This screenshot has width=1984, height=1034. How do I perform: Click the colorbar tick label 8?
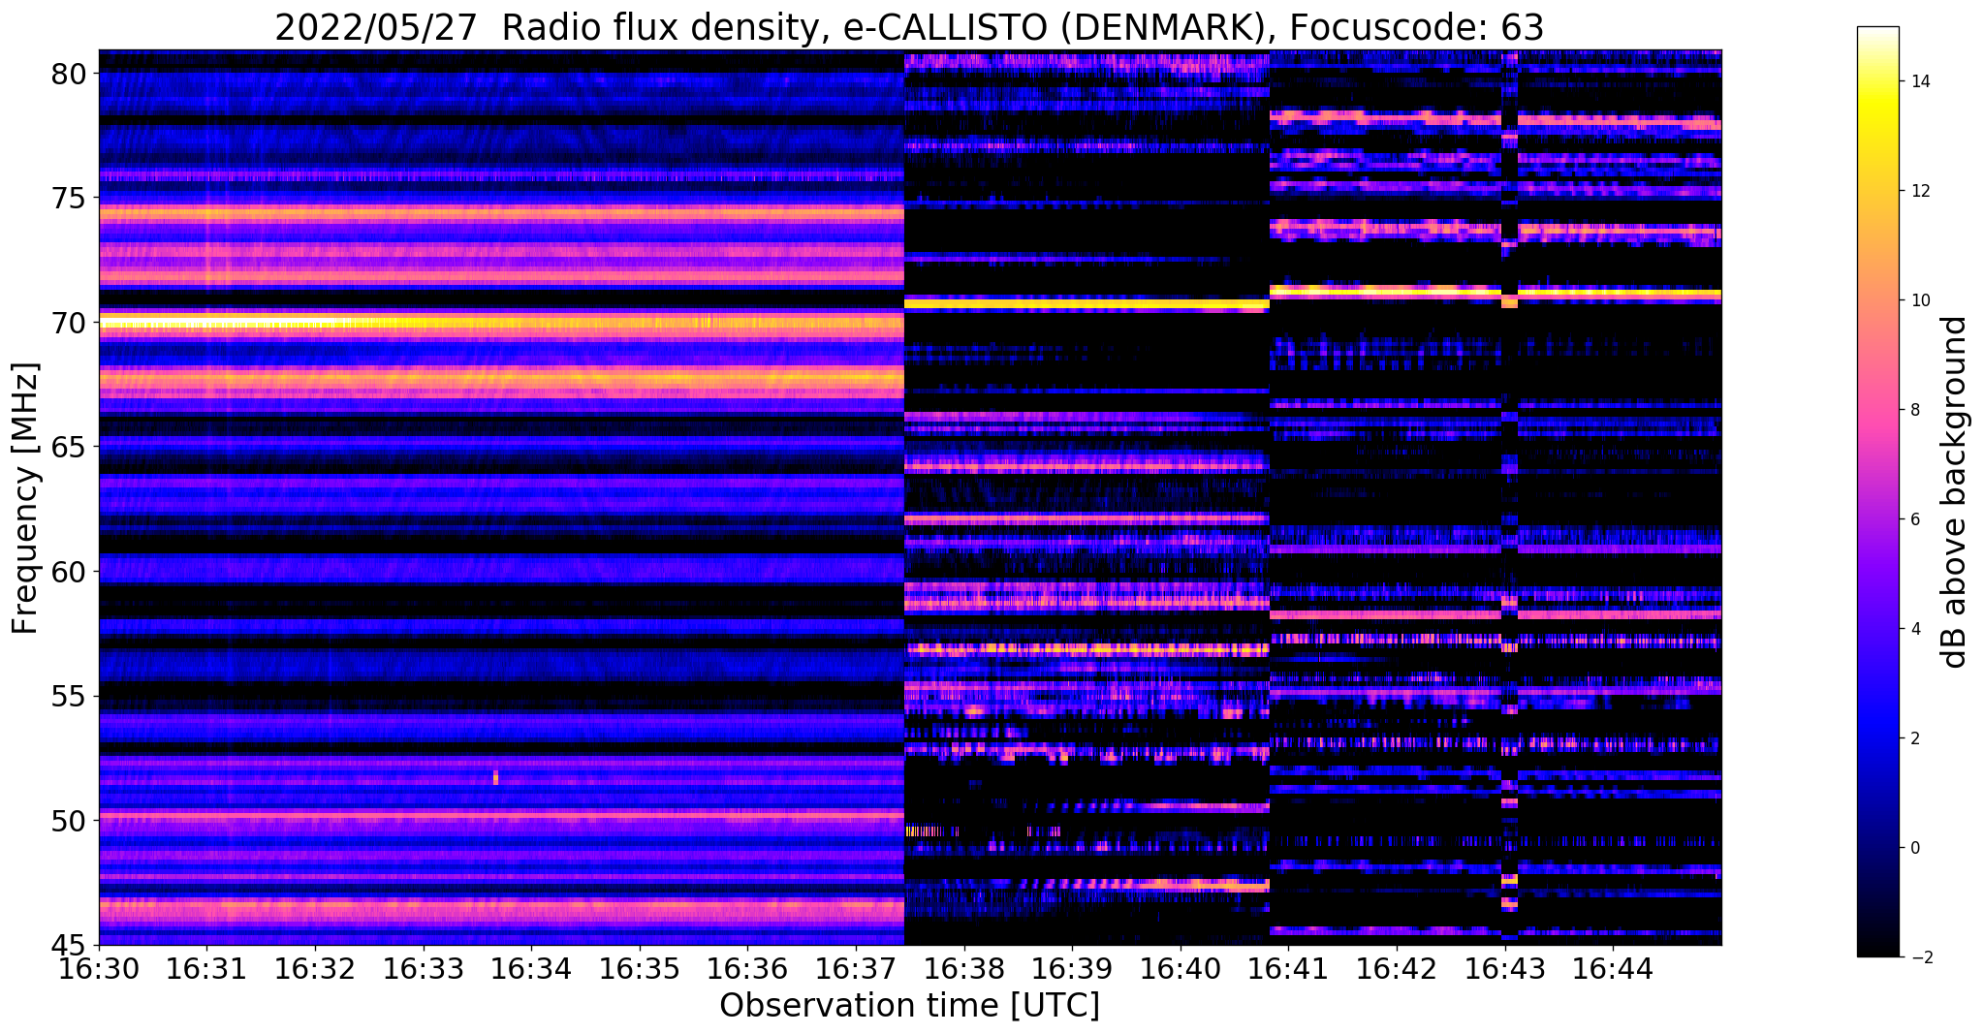(1914, 410)
